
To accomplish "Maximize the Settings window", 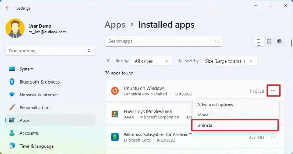I will coord(270,6).
